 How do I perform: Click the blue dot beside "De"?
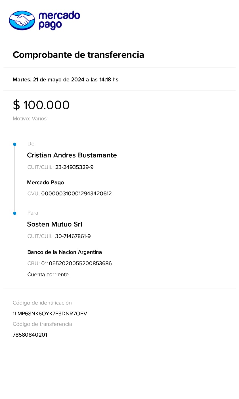pos(15,144)
